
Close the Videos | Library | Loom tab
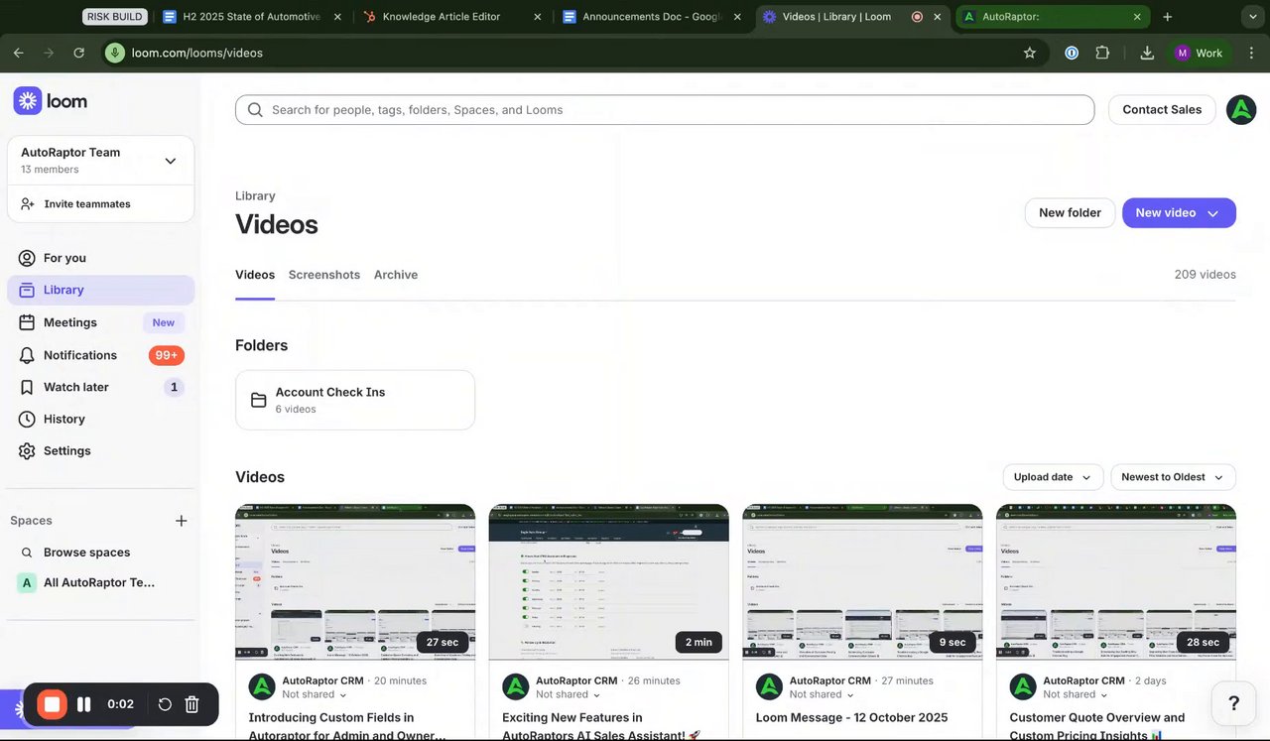(x=938, y=17)
